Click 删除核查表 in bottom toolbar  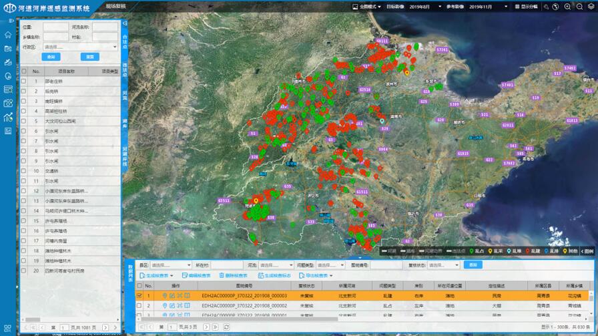tap(233, 275)
